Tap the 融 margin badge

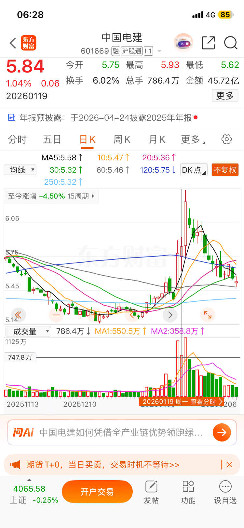(115, 51)
